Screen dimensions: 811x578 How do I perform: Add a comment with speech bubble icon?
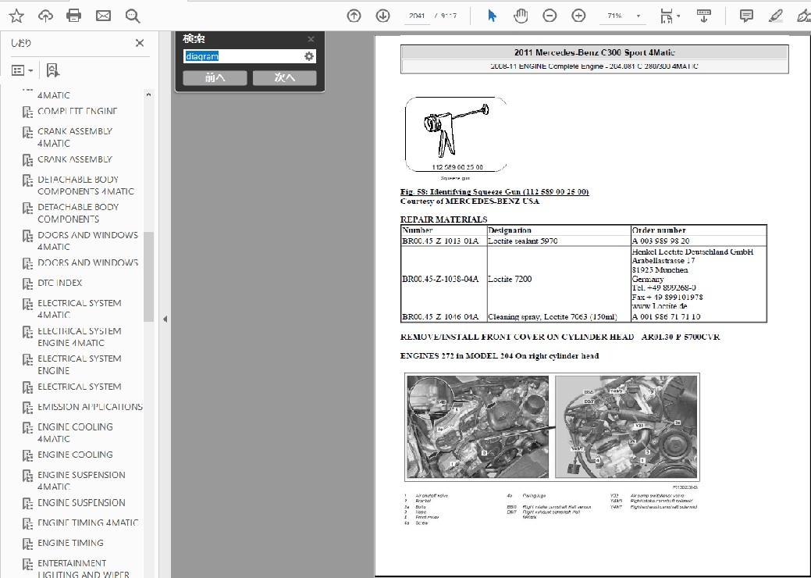pyautogui.click(x=746, y=16)
